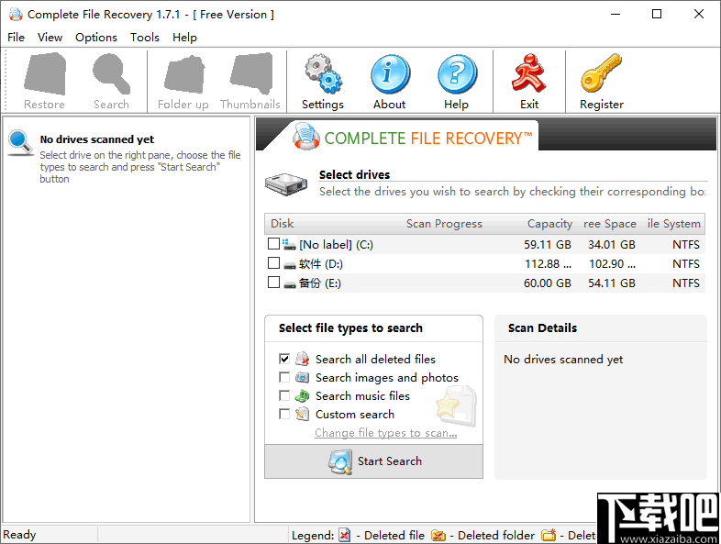Click the Custom search notepad icon

tap(302, 414)
